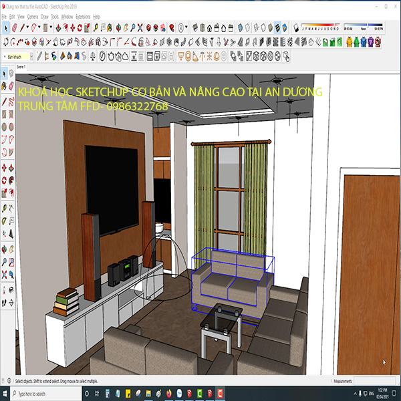Image resolution: width=401 pixels, height=401 pixels.
Task: Start V-Ray render with teapot icon
Action: pos(111,56)
